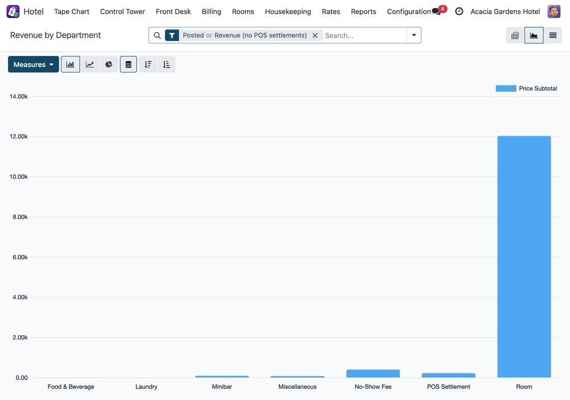
Task: Switch to pivot table view
Action: [x=515, y=35]
